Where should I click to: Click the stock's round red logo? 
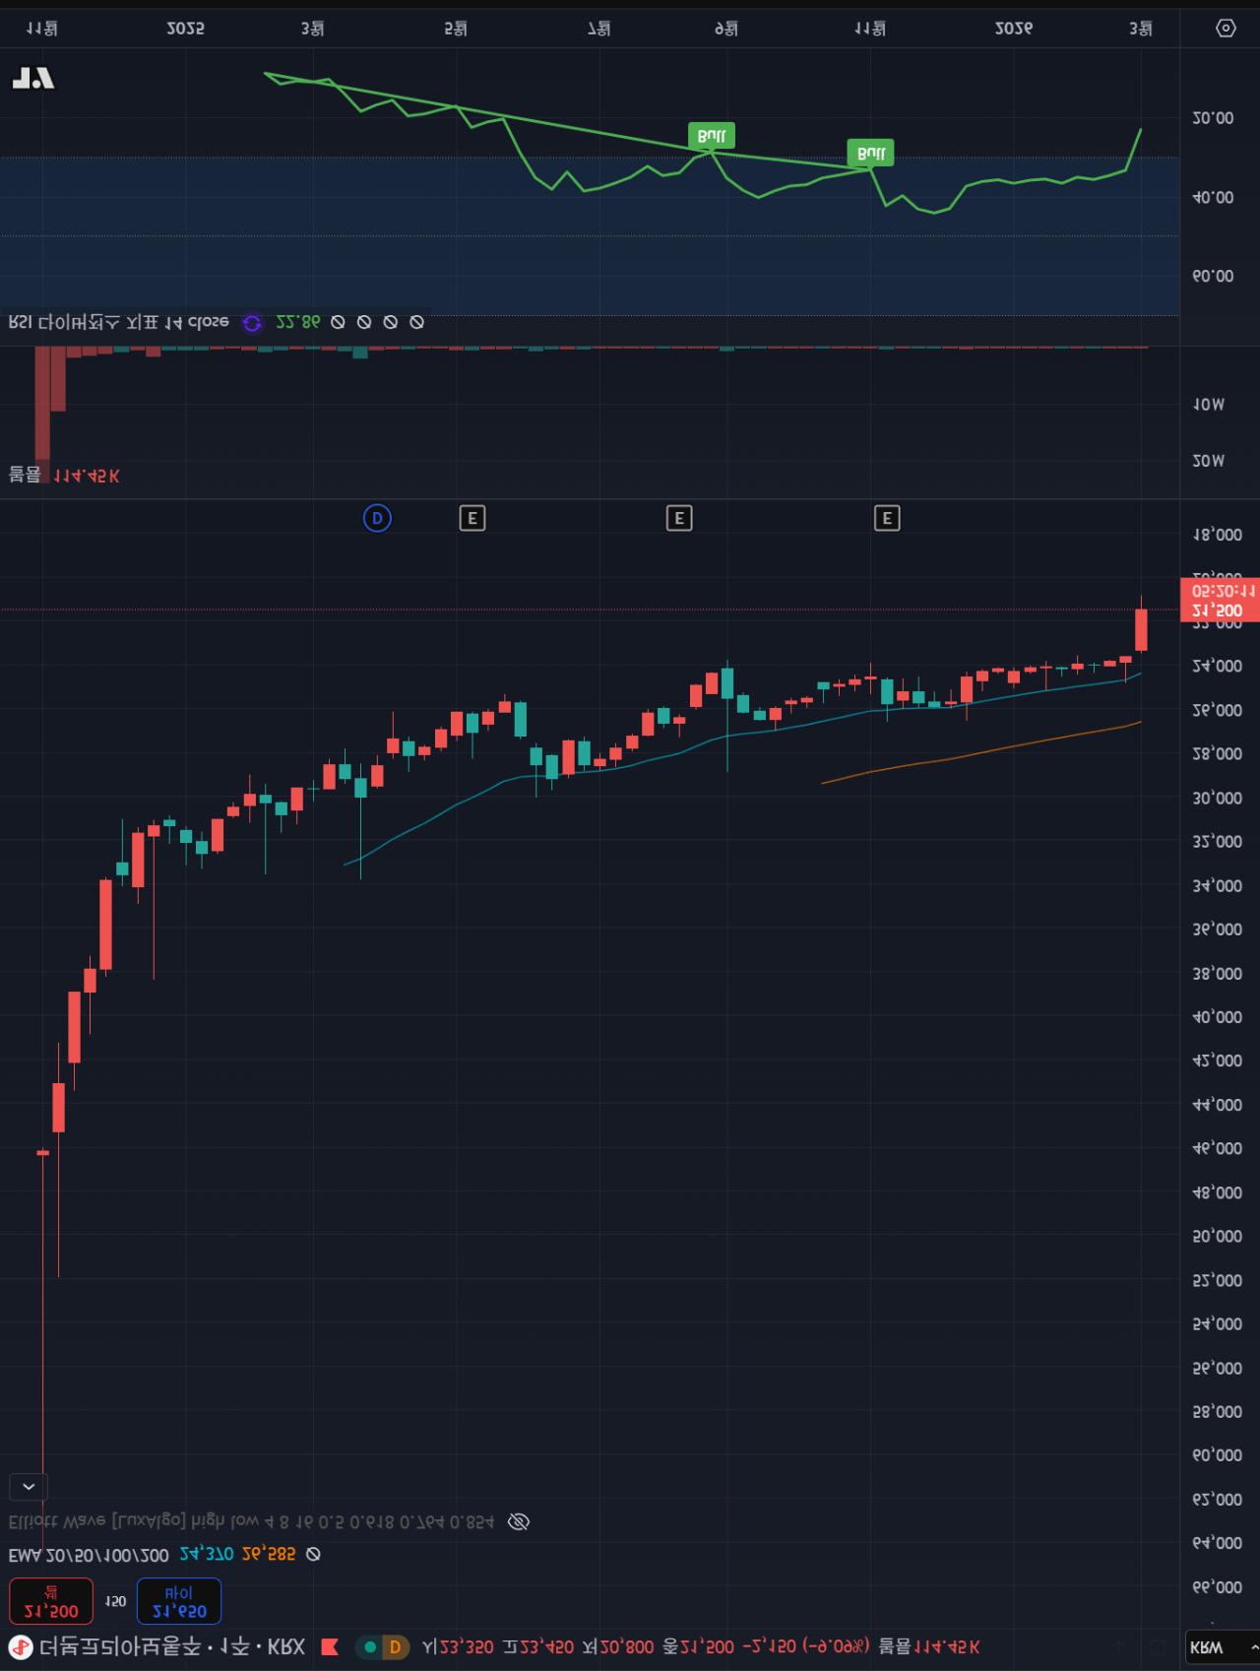click(x=21, y=1647)
